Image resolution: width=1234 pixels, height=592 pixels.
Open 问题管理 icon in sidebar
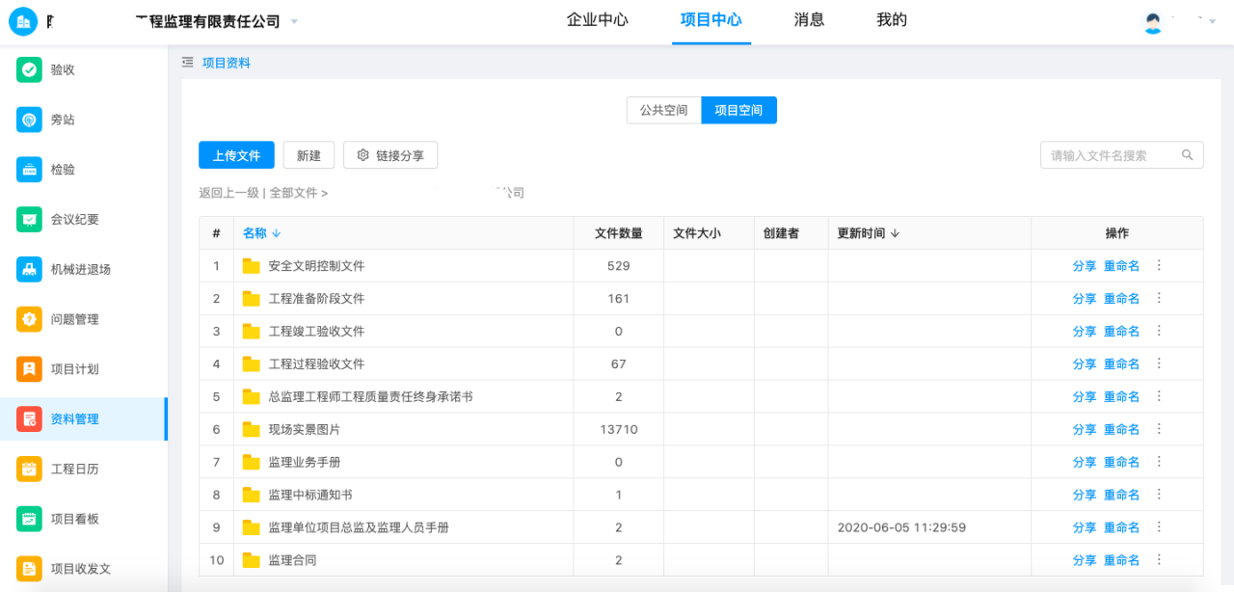pos(29,319)
